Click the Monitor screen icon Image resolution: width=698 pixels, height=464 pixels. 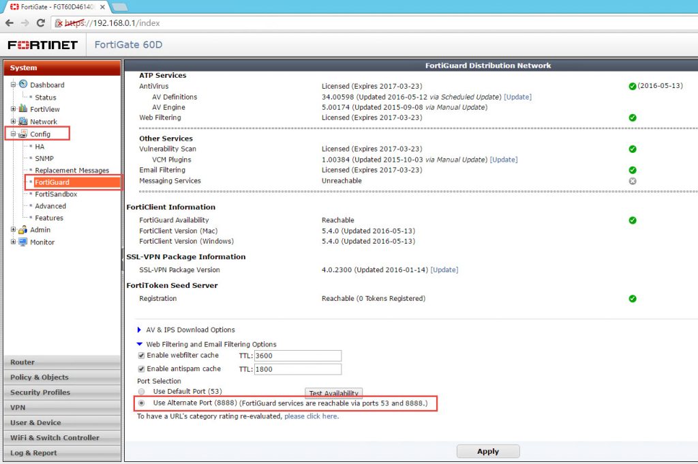22,242
